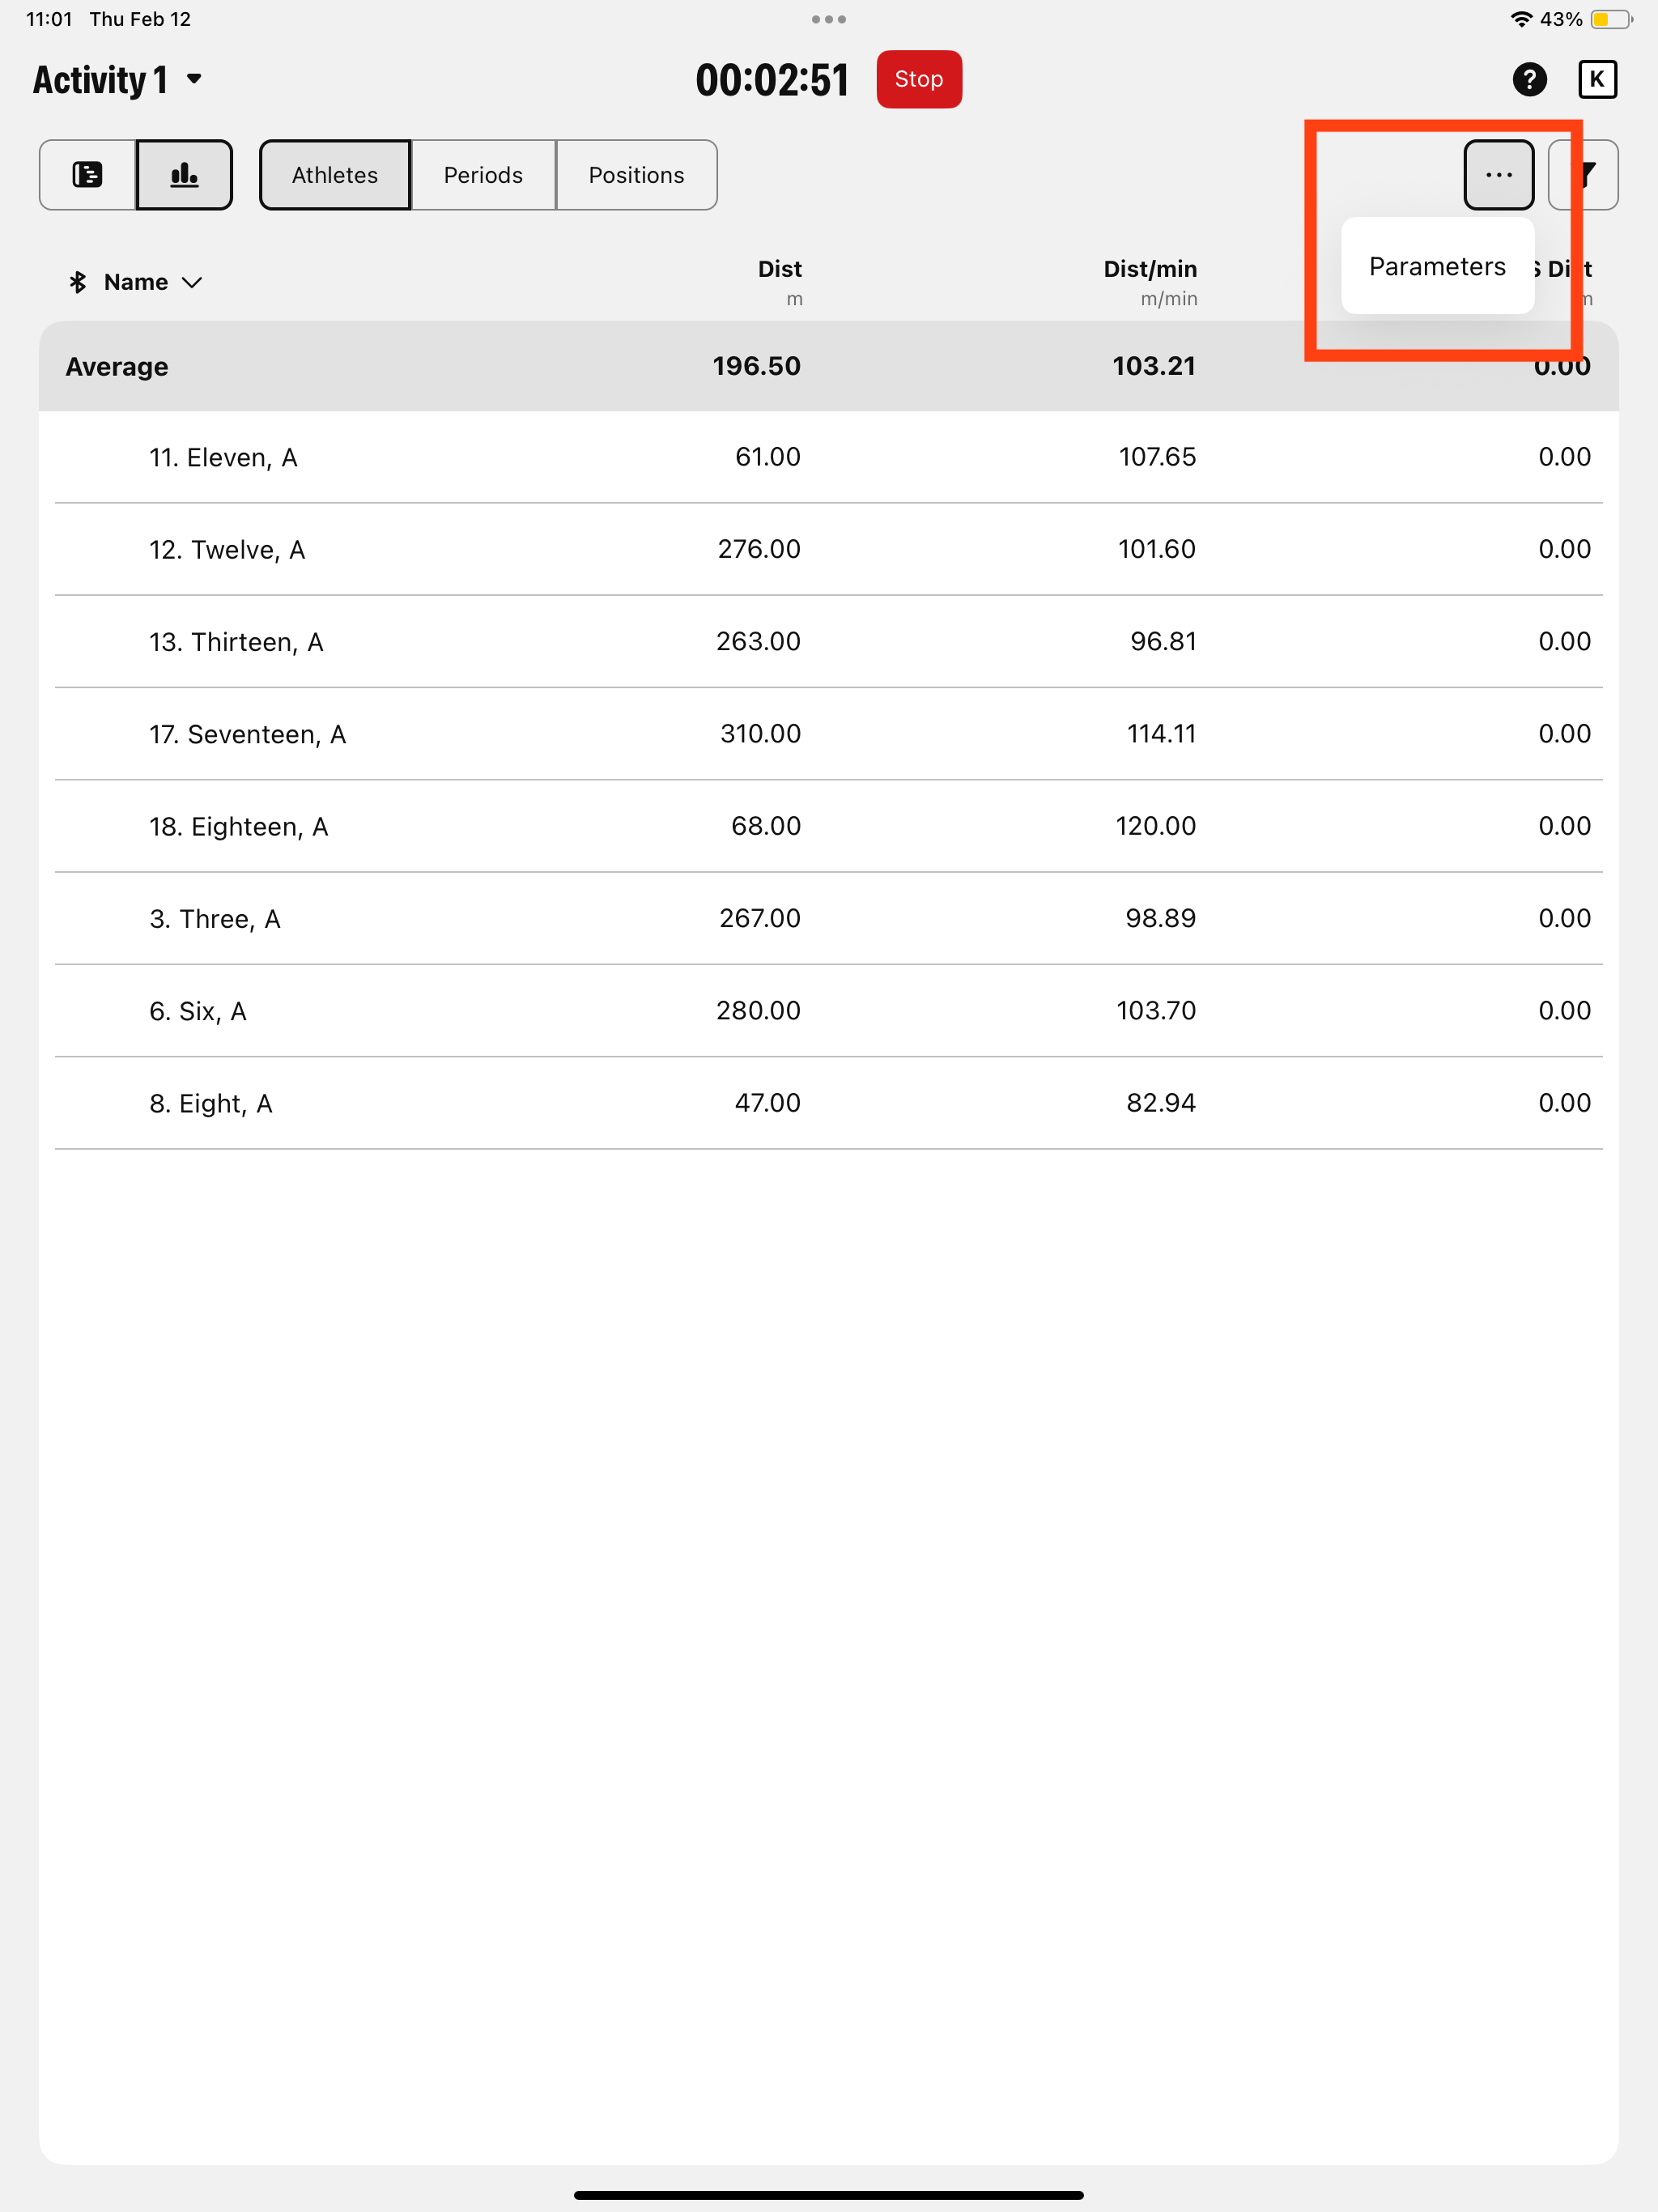Viewport: 1658px width, 2212px height.
Task: Toggle sorting on the Name column
Action: [135, 282]
